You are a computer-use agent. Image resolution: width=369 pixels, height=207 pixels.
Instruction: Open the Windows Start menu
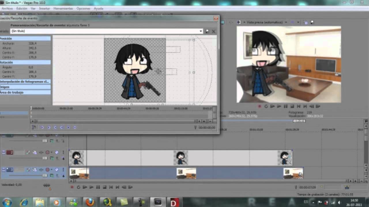click(7, 202)
